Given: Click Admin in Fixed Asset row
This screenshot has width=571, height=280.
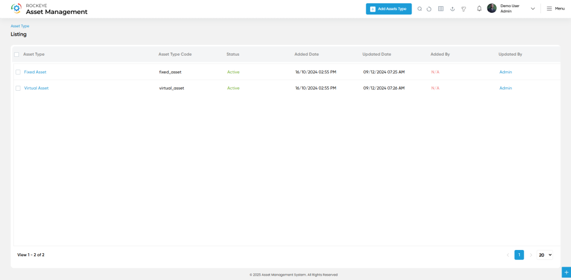Looking at the screenshot, I should point(505,72).
